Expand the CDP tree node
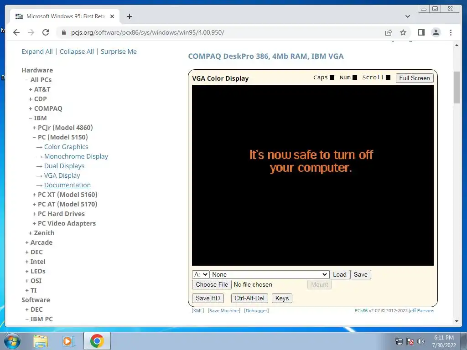This screenshot has width=467, height=350. [x=38, y=99]
